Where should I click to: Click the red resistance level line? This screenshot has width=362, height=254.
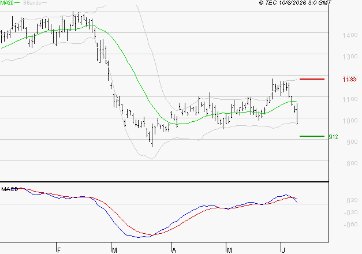[312, 79]
